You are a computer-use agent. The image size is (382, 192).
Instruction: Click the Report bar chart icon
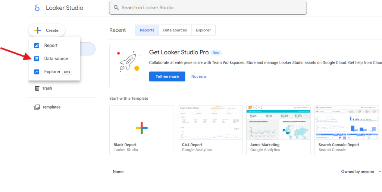(37, 45)
